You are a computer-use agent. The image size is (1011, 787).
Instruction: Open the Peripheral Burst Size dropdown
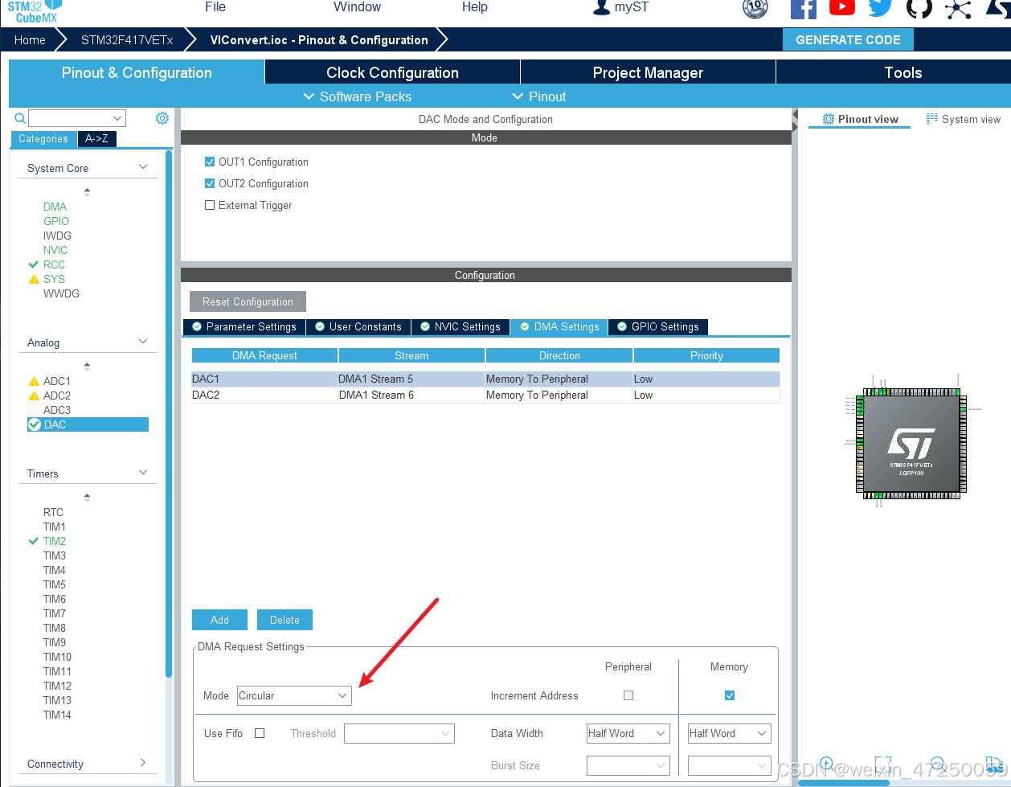click(628, 765)
